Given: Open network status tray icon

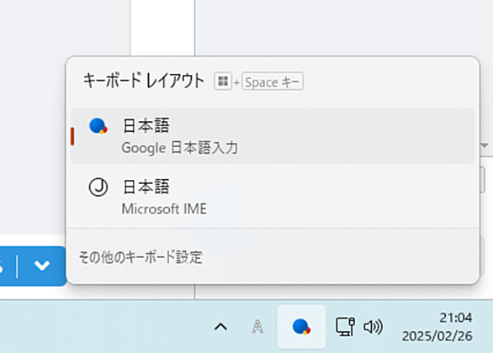Looking at the screenshot, I should click(345, 327).
